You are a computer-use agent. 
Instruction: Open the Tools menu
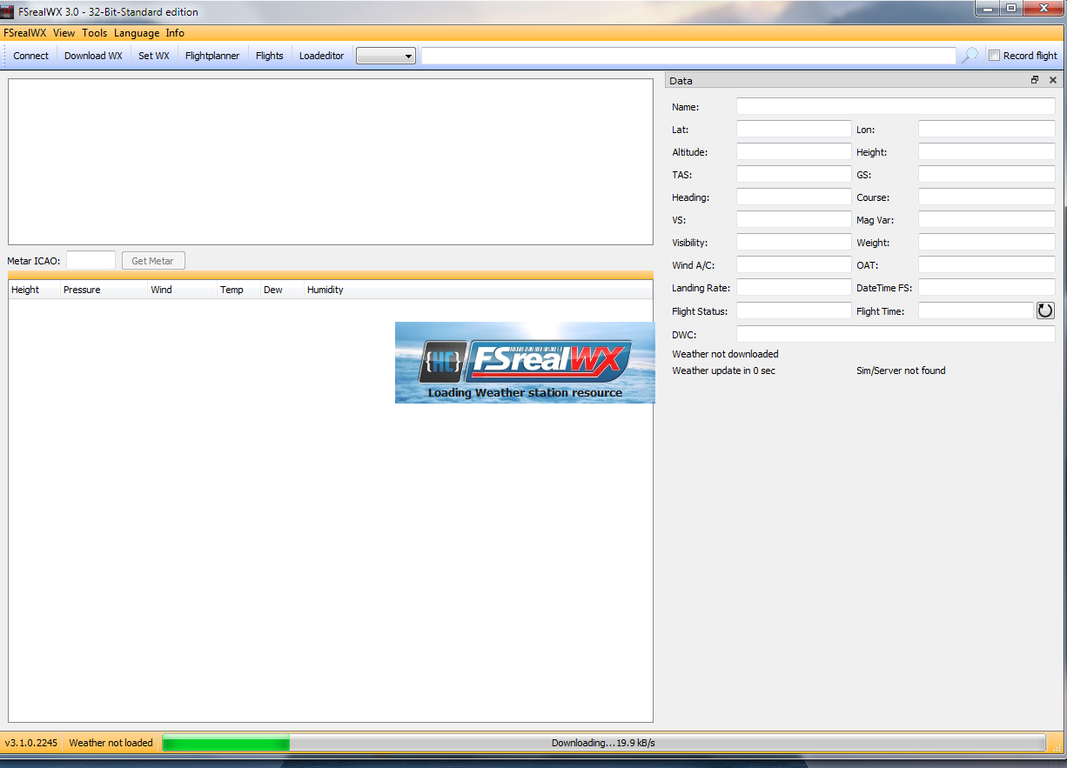[x=95, y=33]
